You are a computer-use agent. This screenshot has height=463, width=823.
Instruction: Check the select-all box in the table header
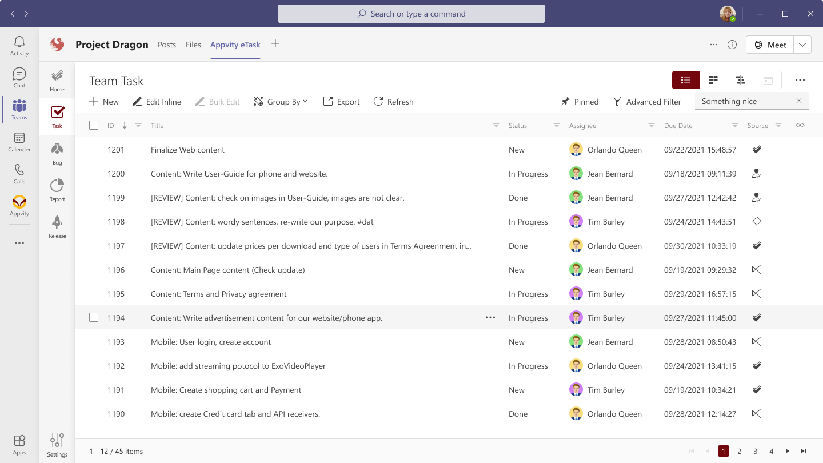(x=94, y=125)
